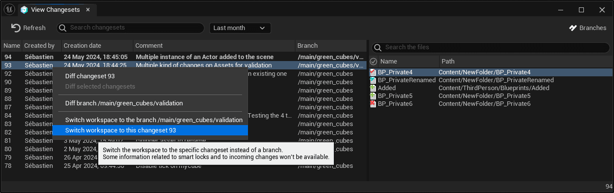This screenshot has width=614, height=193.
Task: Select the BP_Private5 file row
Action: (x=491, y=96)
